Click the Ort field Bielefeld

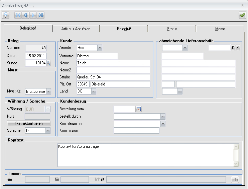tap(121, 84)
